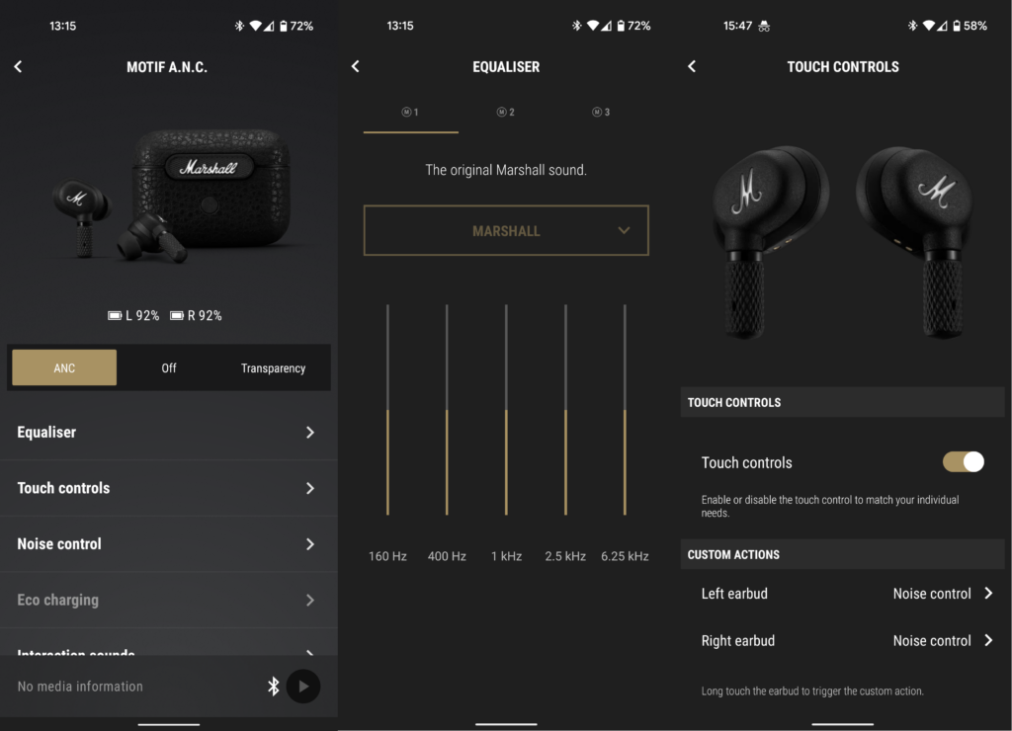This screenshot has height=731, width=1012.
Task: Tap the MOTIF A.N.C. title
Action: 167,67
